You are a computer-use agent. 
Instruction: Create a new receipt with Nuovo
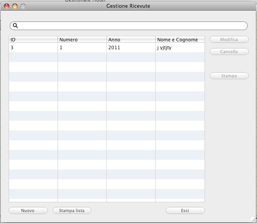coord(28,210)
